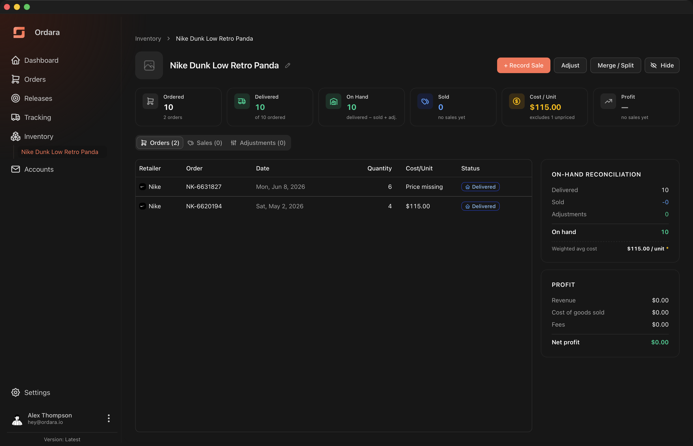Image resolution: width=693 pixels, height=446 pixels.
Task: Click the Ordara logo icon
Action: tap(19, 32)
